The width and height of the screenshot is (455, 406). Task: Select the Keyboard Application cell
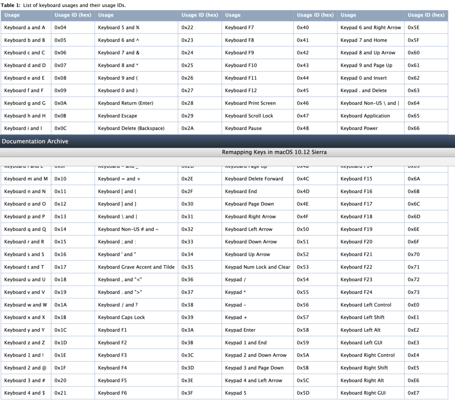tap(365, 116)
